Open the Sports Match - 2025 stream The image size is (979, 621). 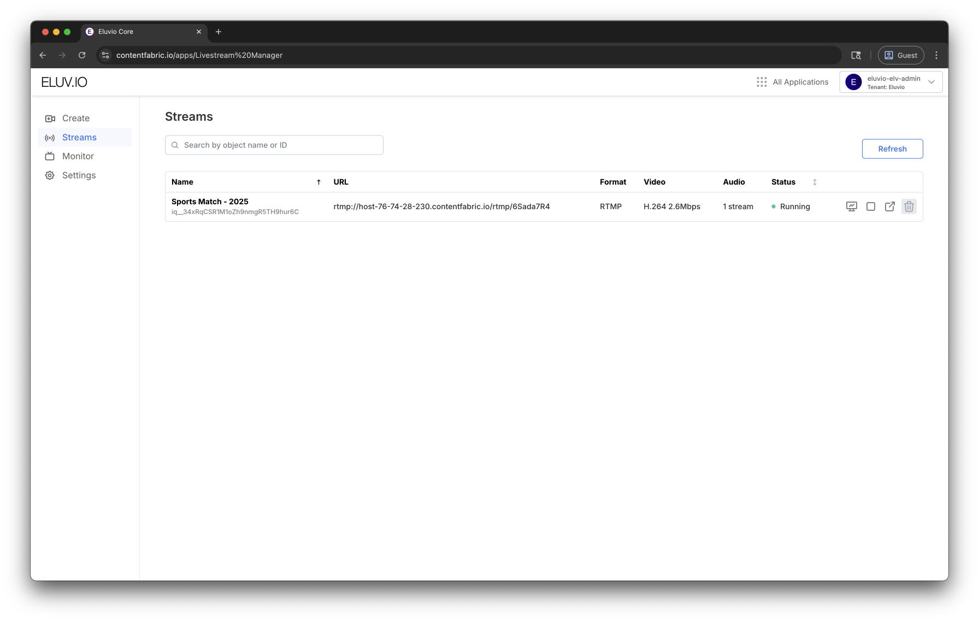point(210,202)
